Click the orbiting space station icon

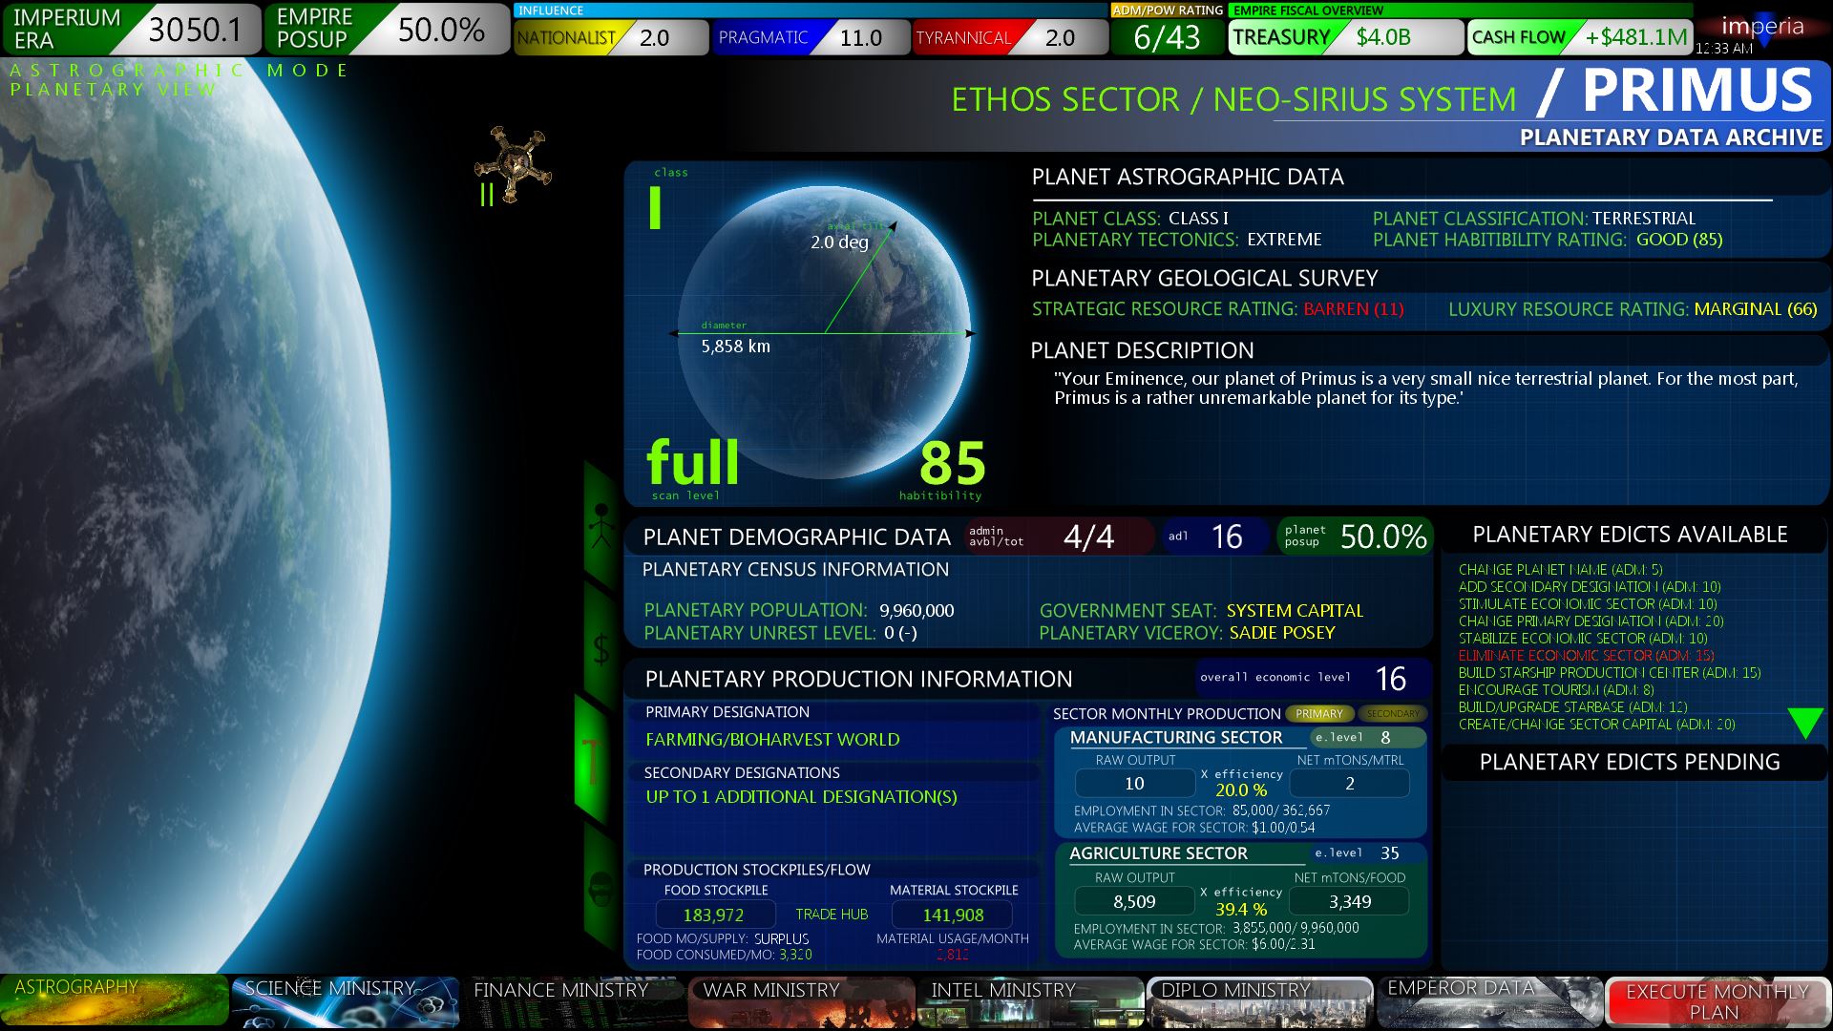tap(514, 164)
